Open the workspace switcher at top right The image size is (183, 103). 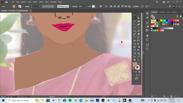pos(168,2)
